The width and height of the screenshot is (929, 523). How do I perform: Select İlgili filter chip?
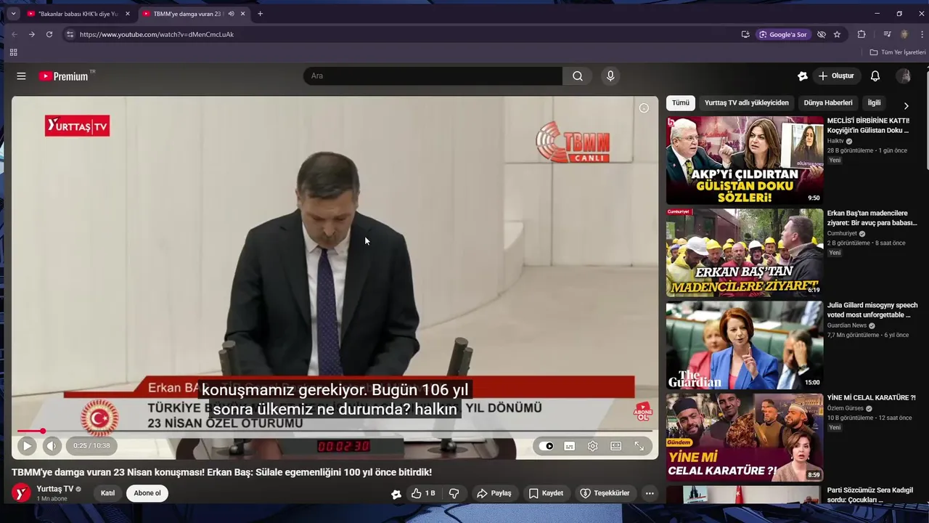tap(874, 103)
